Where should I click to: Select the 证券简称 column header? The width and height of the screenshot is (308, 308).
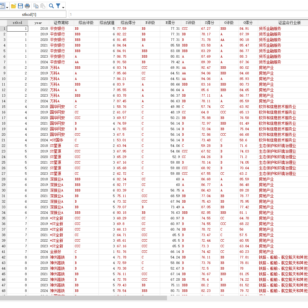61,23
